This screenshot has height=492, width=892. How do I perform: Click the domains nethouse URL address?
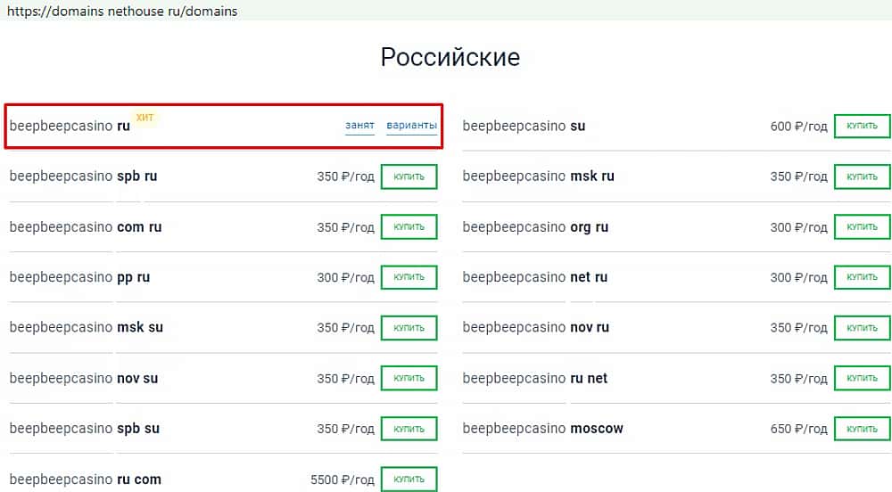coord(122,12)
